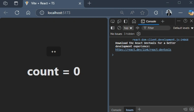Expand the Quick View drawer
The image size is (194, 112).
click(191, 109)
